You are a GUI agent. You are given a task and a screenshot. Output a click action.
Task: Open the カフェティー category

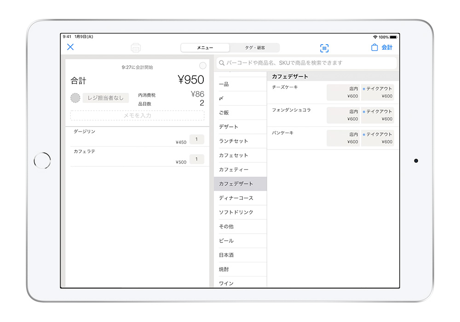(x=240, y=169)
